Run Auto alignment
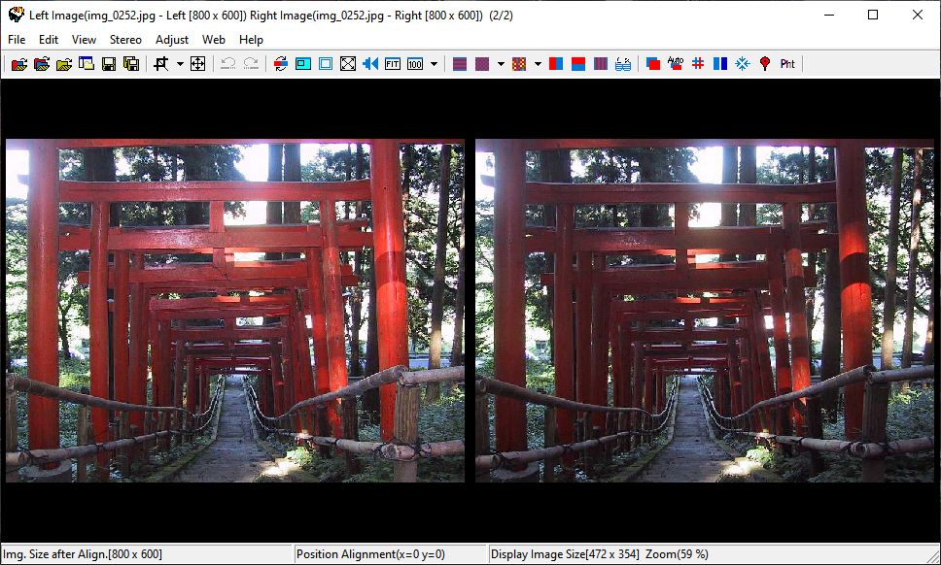The height and width of the screenshot is (565, 941). click(676, 64)
